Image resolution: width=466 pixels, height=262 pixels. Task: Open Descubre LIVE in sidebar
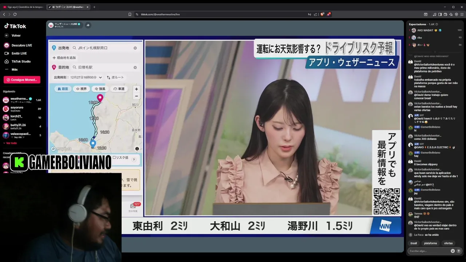(x=18, y=45)
